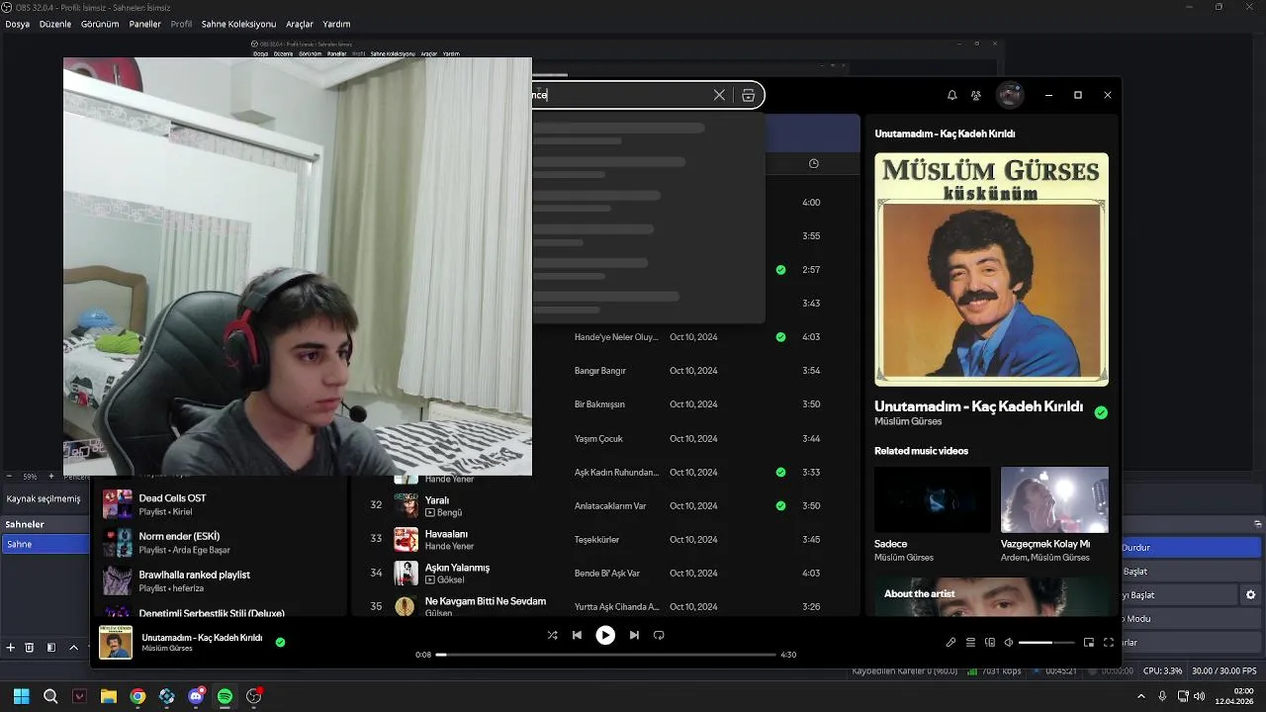Adjust the Spotify volume slider

point(1046,643)
